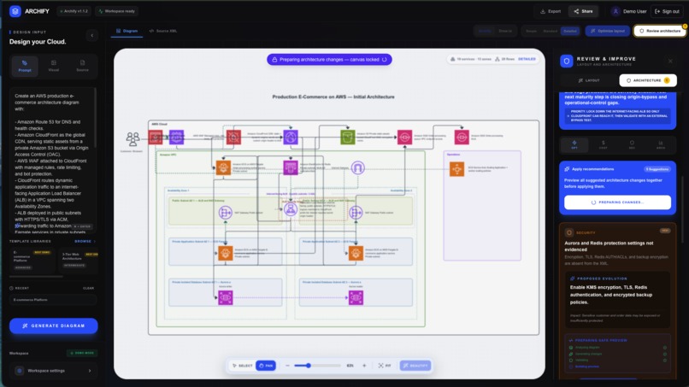Click the Export button
689x387 pixels.
coord(551,11)
